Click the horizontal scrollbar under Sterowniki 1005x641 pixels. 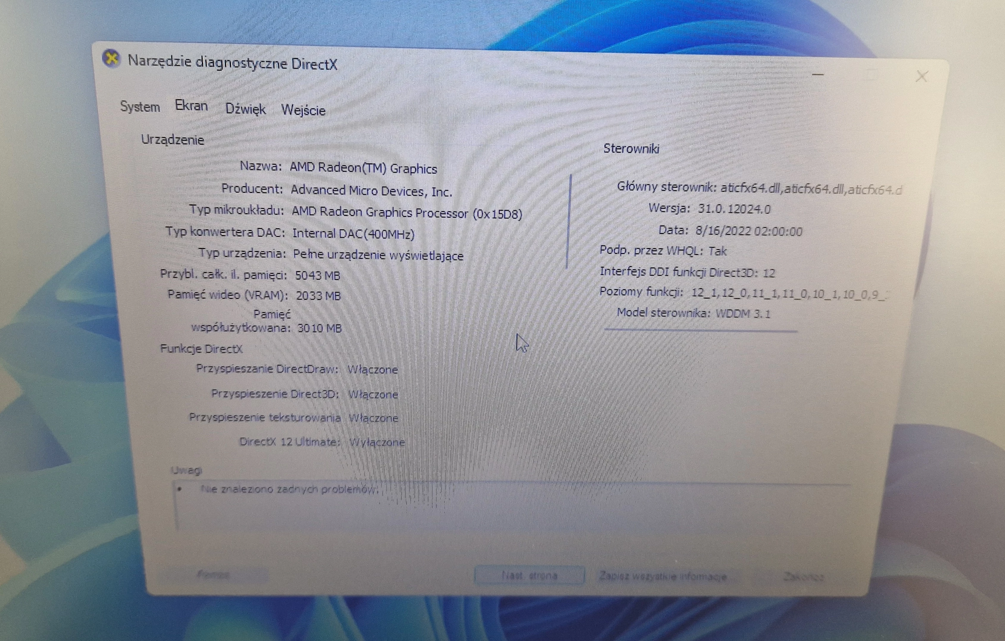coord(700,331)
